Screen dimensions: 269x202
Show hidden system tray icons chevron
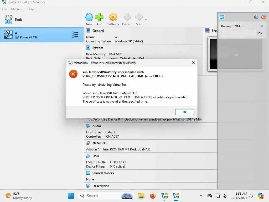click(201, 196)
